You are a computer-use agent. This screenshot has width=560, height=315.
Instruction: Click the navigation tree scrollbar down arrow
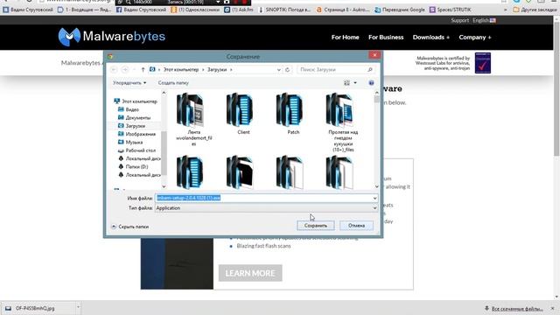click(x=164, y=186)
